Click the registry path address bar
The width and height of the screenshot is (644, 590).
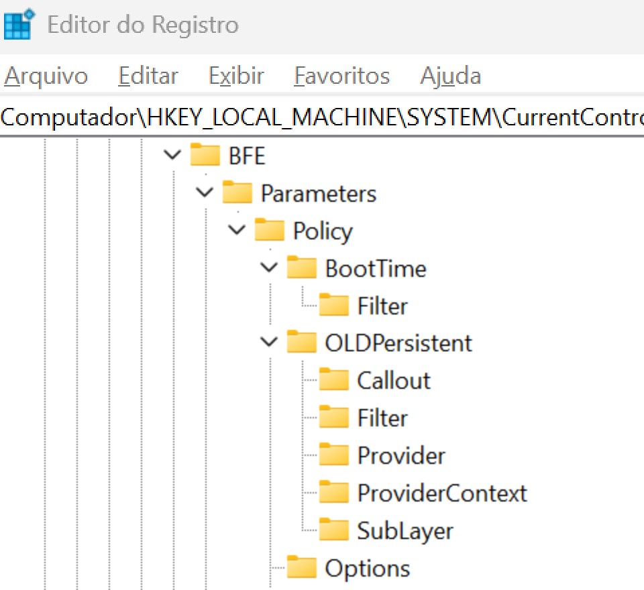(322, 117)
